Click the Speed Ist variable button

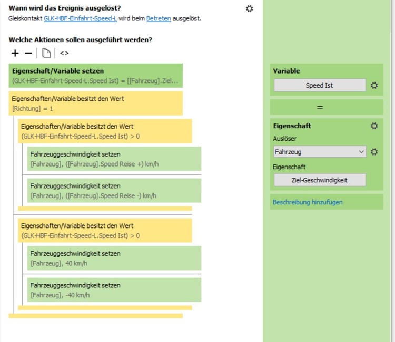[x=319, y=85]
